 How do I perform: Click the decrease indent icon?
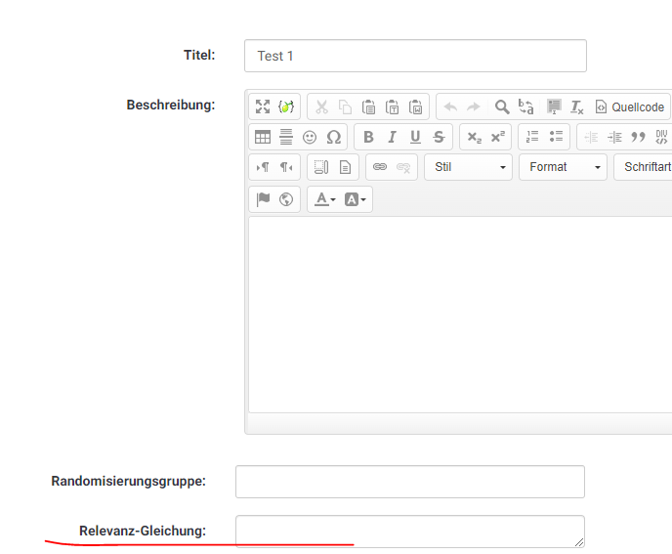click(x=591, y=137)
